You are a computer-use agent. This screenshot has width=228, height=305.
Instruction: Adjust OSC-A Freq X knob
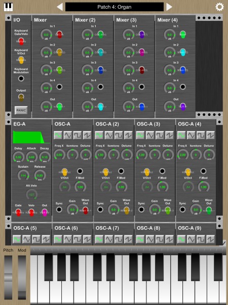click(59, 155)
